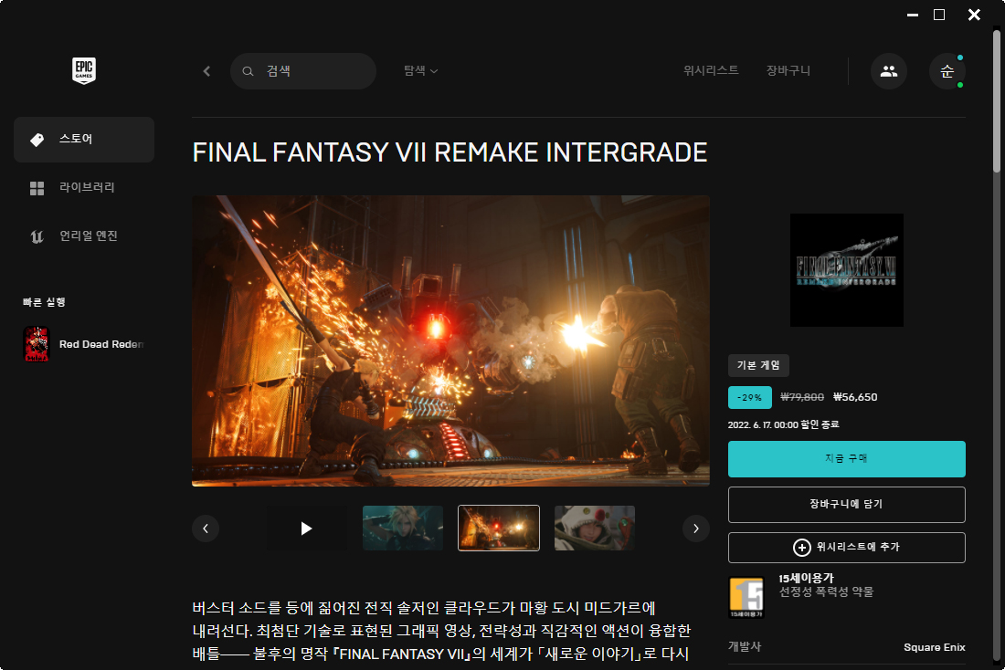Minimize the Epic Games Launcher window
This screenshot has width=1005, height=670.
[x=913, y=15]
